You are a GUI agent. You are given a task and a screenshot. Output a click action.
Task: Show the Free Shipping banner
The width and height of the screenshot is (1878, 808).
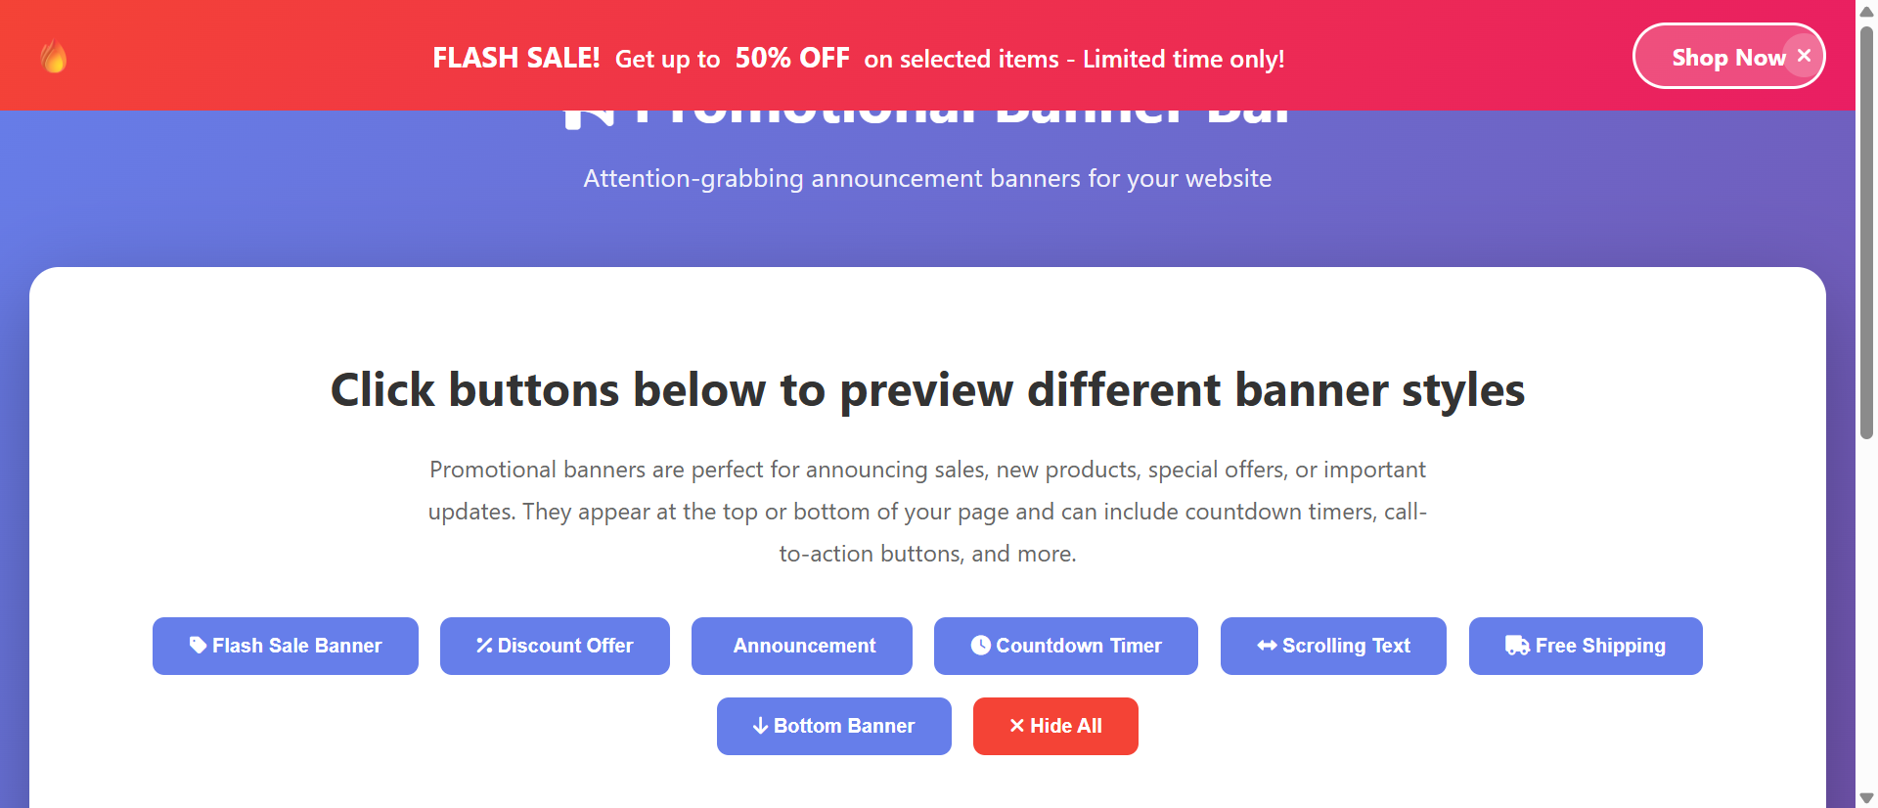pos(1585,646)
